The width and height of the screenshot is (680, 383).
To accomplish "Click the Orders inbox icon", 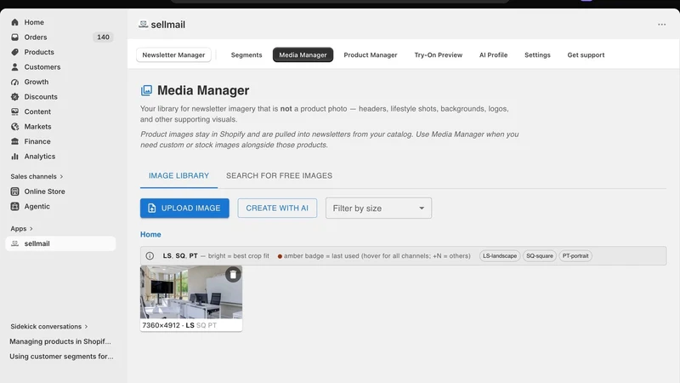I will (14, 37).
